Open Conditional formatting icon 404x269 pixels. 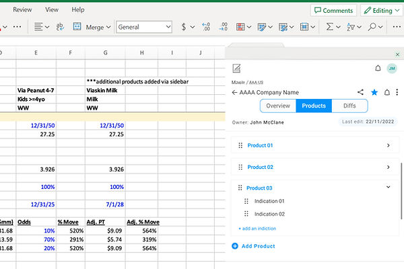(x=240, y=27)
